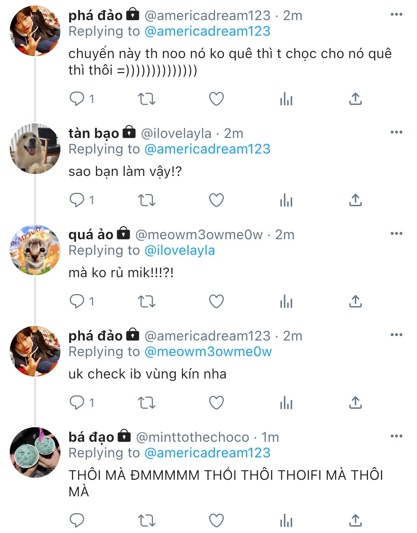This screenshot has width=417, height=533.
Task: Retweet the 'THÔI MÀ ĐMMMMM' tweet
Action: coord(147,521)
